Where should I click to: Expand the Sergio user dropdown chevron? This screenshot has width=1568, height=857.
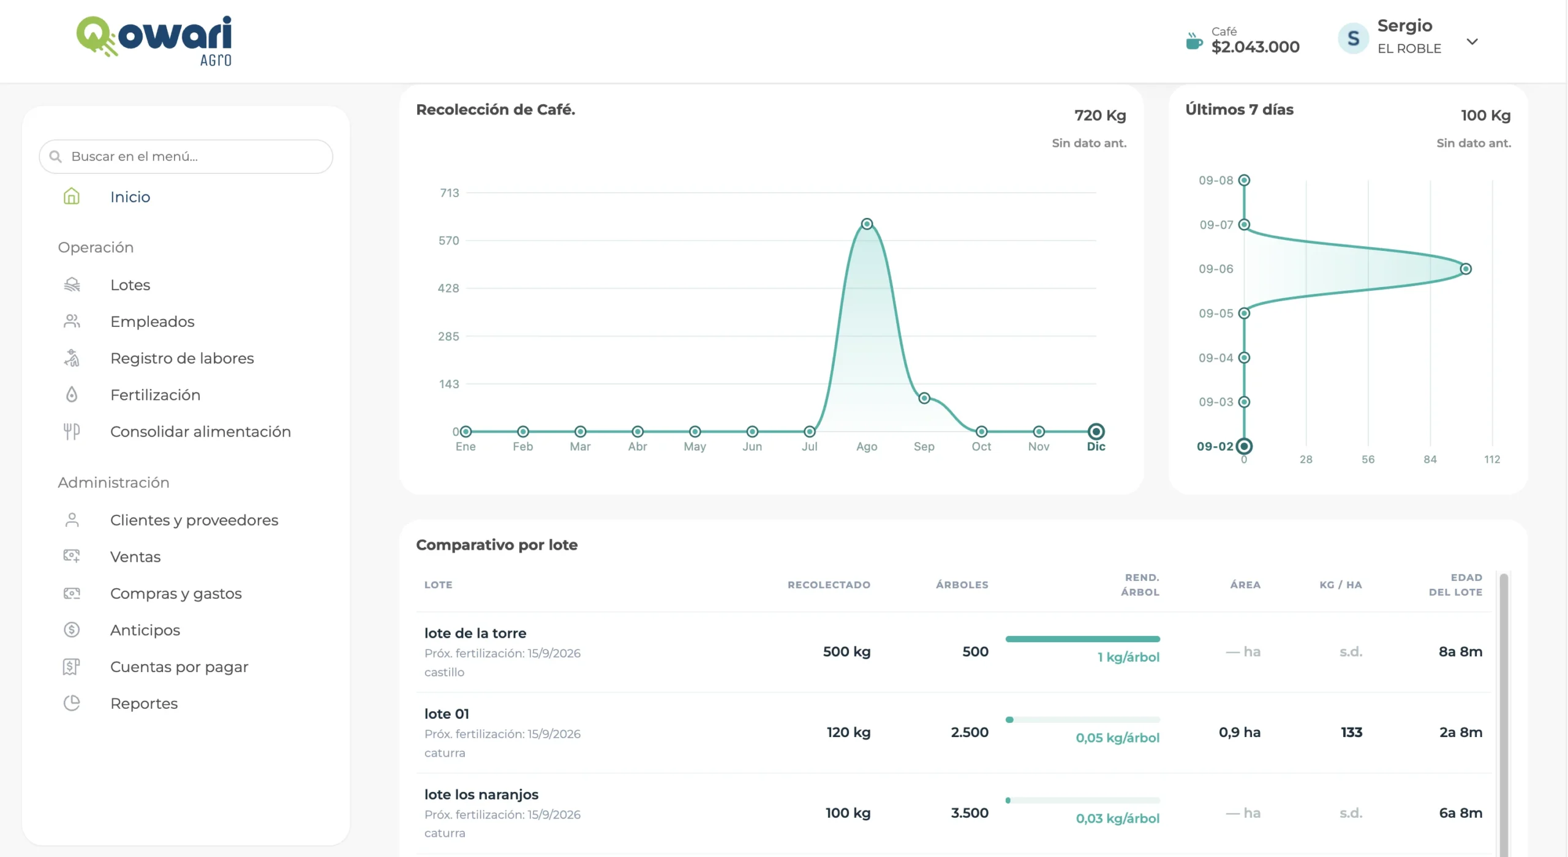[x=1472, y=42]
